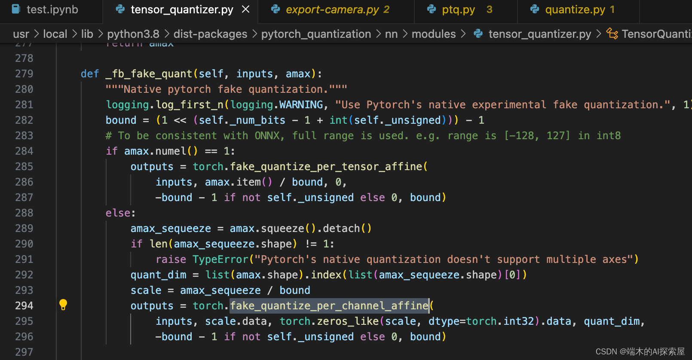This screenshot has height=360, width=692.
Task: Select 'dist-packages' breadcrumb segment
Action: tap(210, 34)
